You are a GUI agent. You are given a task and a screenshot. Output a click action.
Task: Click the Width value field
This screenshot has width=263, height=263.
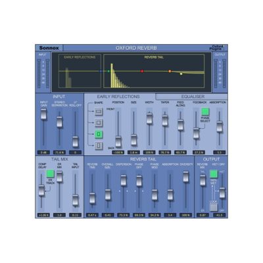click(149, 153)
